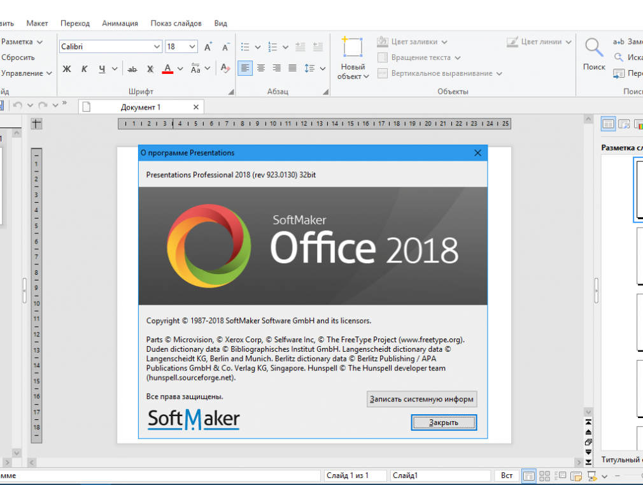Click the grow font size icon
The width and height of the screenshot is (643, 485).
[x=208, y=47]
